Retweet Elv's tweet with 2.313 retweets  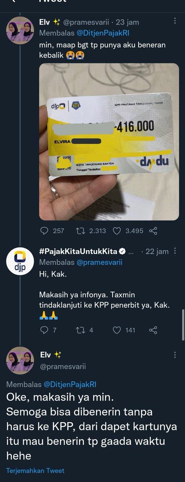80,231
